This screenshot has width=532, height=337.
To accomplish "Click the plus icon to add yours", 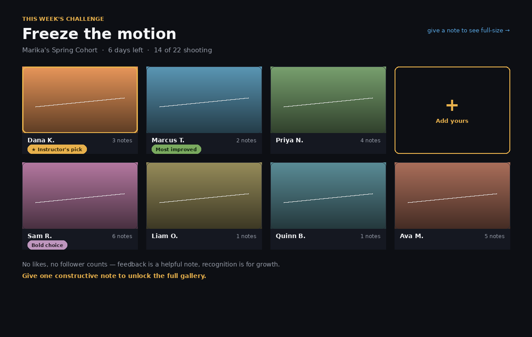I will point(452,106).
